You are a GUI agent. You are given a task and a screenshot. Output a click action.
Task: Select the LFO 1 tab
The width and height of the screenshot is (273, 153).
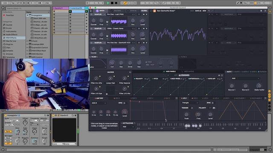[184, 98]
